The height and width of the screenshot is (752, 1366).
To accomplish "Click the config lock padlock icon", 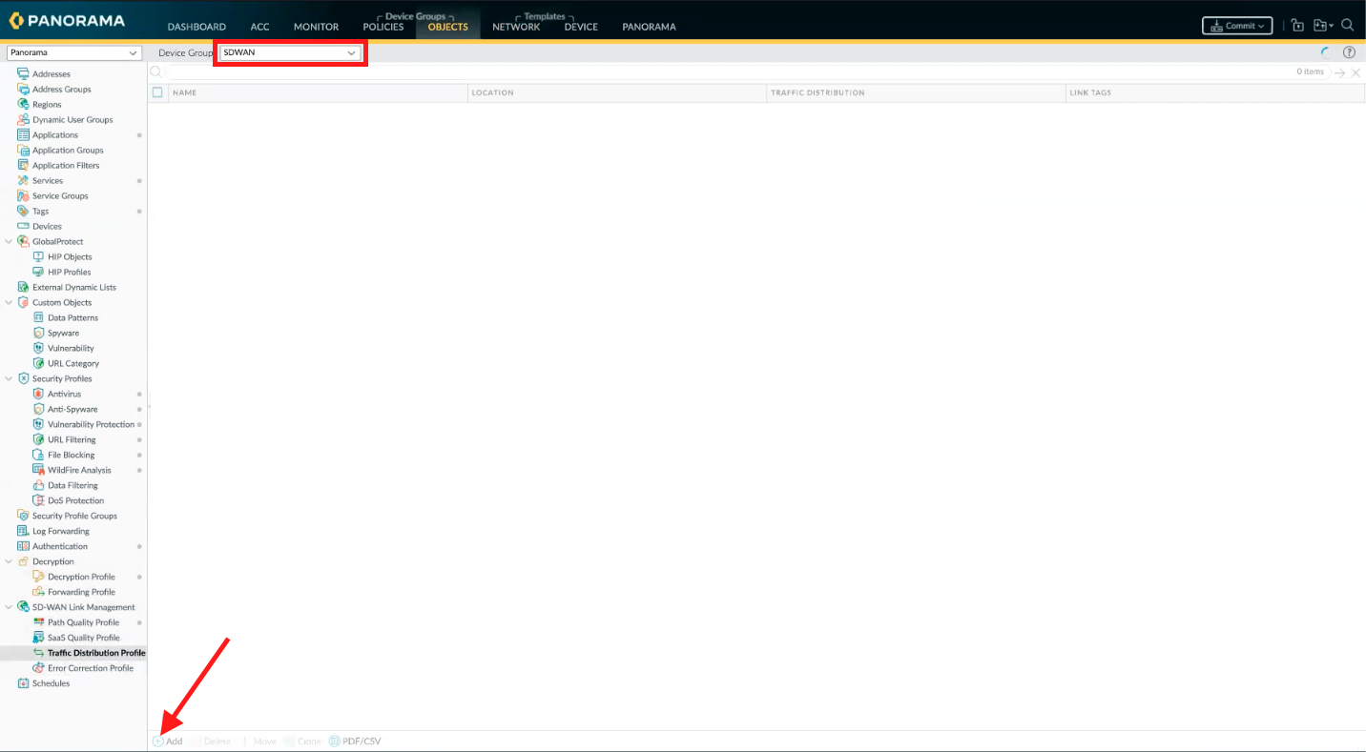I will (1297, 26).
